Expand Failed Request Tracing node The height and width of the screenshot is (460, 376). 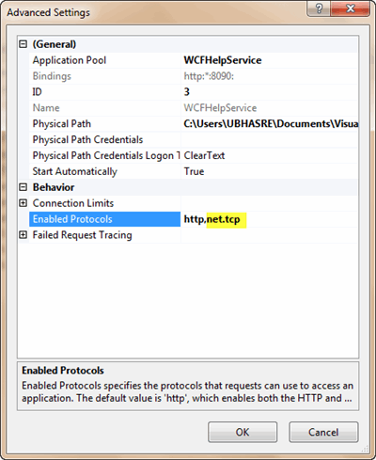tap(23, 235)
